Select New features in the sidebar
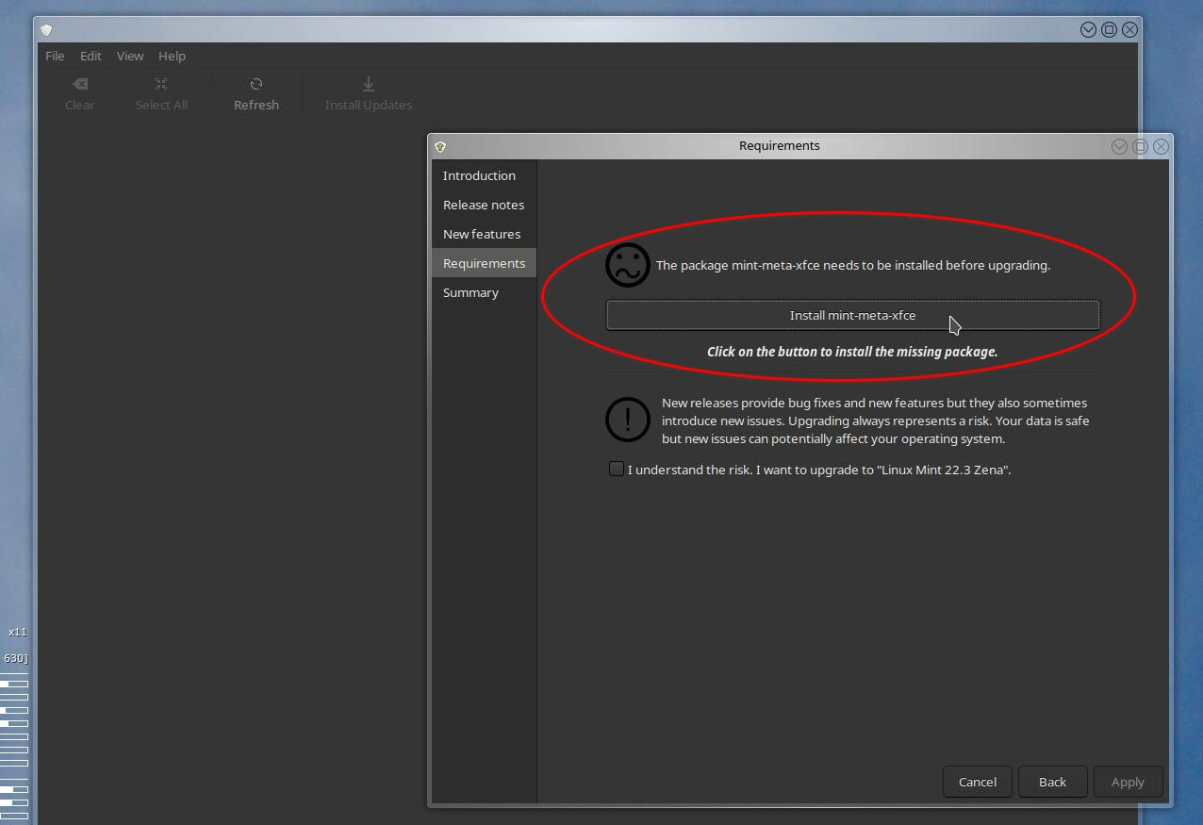 coord(482,235)
